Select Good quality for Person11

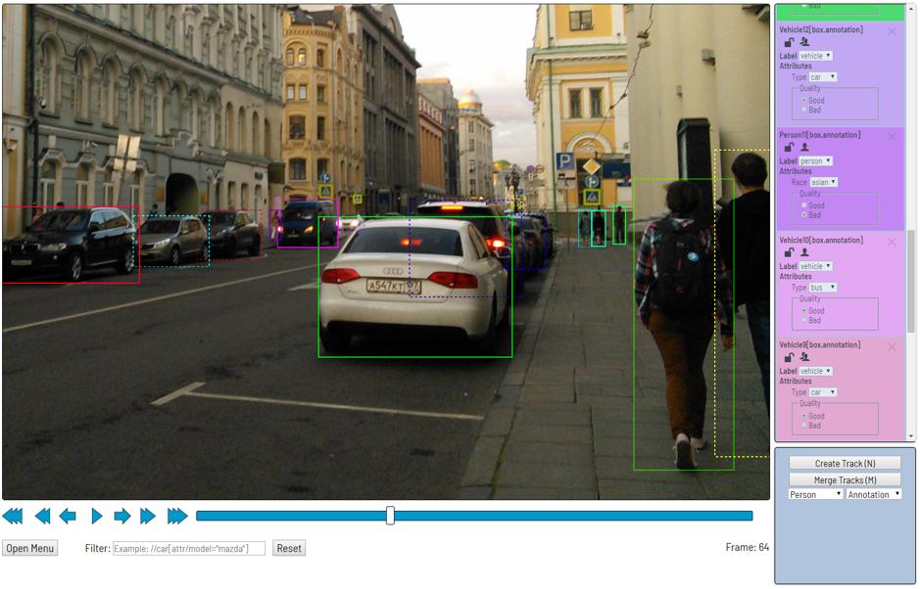(x=805, y=205)
